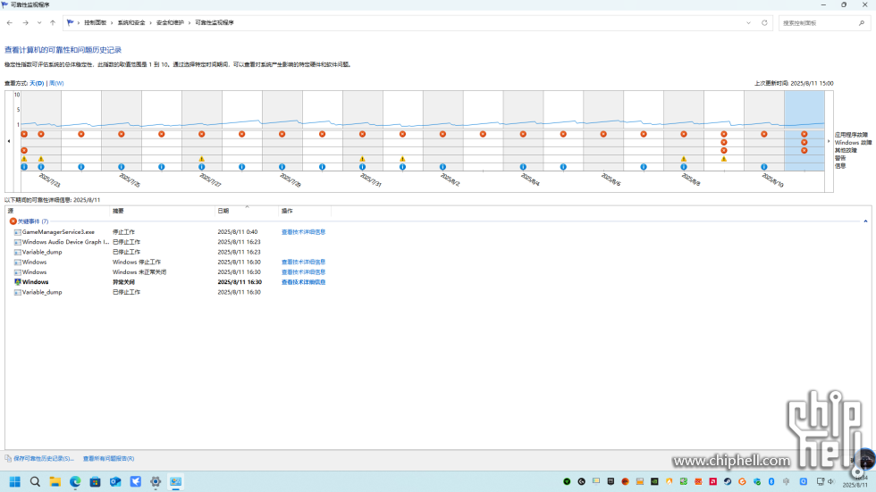Click 查看所有问题报告(R) link

pos(108,459)
